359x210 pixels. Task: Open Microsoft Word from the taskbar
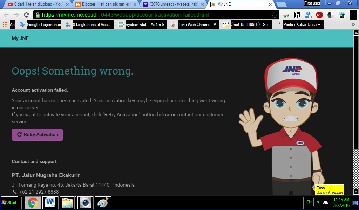click(50, 202)
